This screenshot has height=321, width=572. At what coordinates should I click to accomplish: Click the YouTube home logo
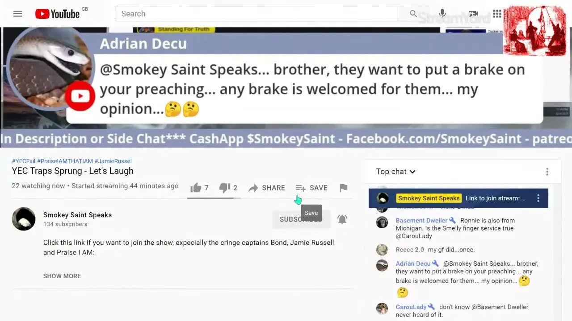point(58,14)
